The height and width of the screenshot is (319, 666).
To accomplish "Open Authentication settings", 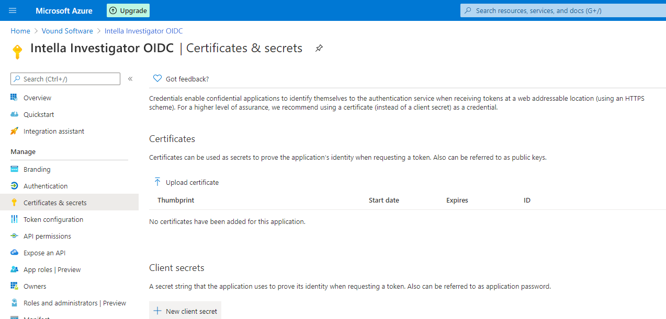I will (44, 186).
